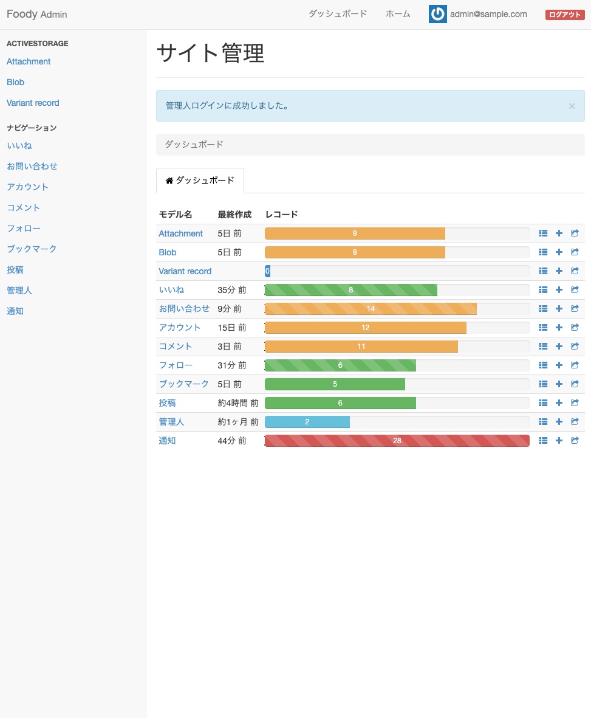
Task: Click plus icon in Variant record row
Action: tap(559, 271)
